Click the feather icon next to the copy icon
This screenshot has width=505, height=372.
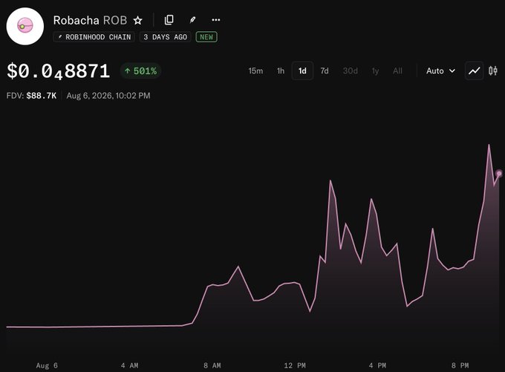pyautogui.click(x=192, y=20)
